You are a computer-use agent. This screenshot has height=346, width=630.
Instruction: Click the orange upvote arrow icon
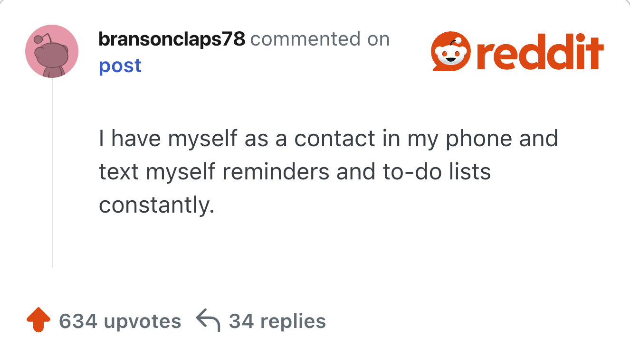38,321
